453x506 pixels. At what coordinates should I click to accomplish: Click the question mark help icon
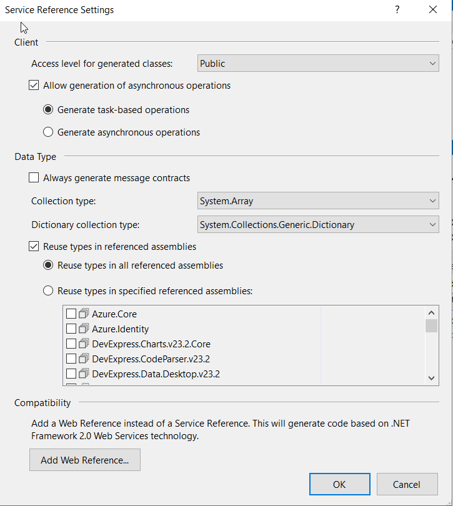(x=397, y=10)
